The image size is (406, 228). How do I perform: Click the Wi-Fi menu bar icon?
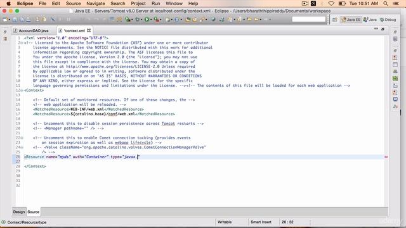331,4
